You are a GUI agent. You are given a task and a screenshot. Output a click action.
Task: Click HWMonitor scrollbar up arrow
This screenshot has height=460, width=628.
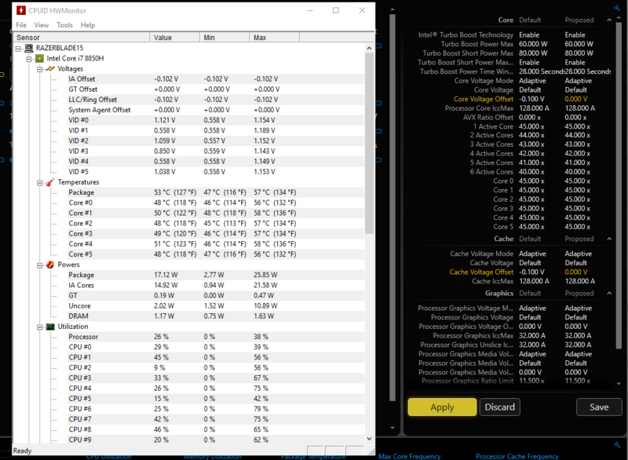(369, 48)
